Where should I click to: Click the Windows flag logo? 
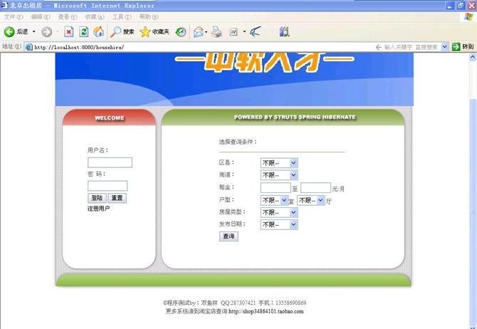pyautogui.click(x=468, y=17)
